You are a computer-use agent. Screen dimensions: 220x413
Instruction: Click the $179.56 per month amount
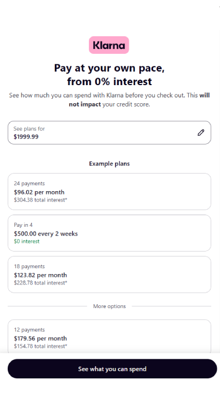click(x=40, y=338)
